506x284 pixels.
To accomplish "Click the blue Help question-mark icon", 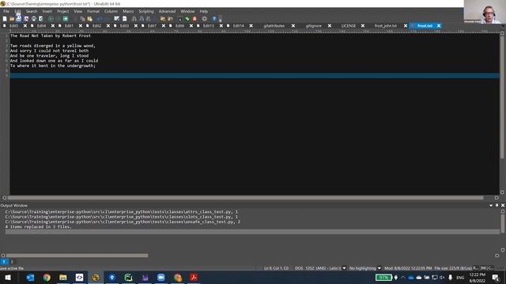I will 214,19.
